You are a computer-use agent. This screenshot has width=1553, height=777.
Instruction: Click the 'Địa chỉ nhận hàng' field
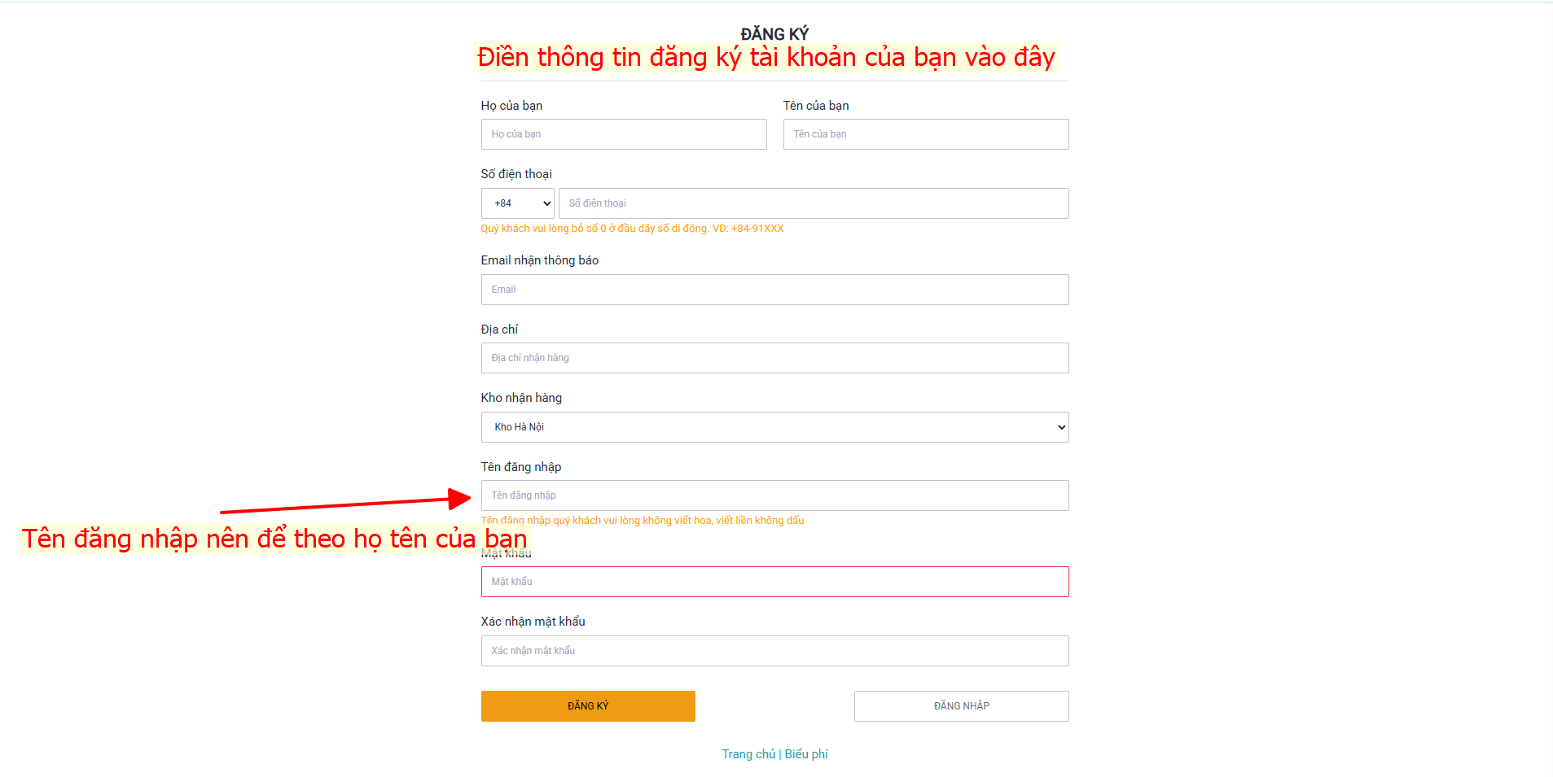coord(774,358)
